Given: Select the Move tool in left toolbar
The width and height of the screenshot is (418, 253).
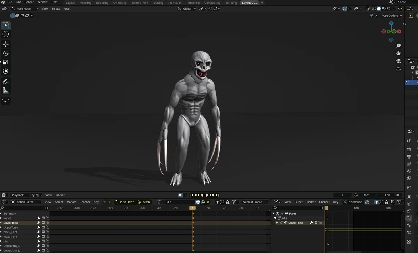Looking at the screenshot, I should coord(6,44).
